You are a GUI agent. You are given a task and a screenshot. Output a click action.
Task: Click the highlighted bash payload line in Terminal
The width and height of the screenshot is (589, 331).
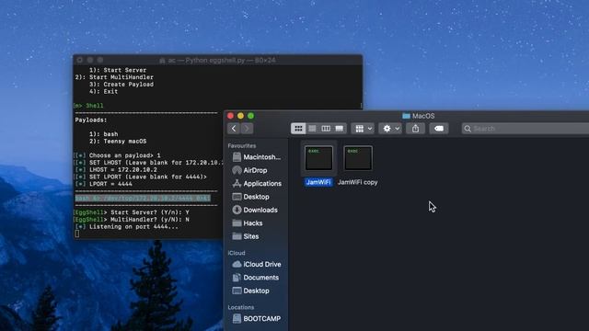point(143,199)
